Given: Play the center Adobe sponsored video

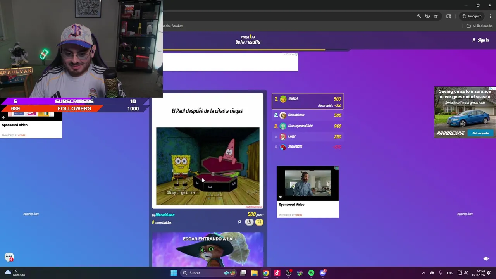Looking at the screenshot, I should coord(308,184).
